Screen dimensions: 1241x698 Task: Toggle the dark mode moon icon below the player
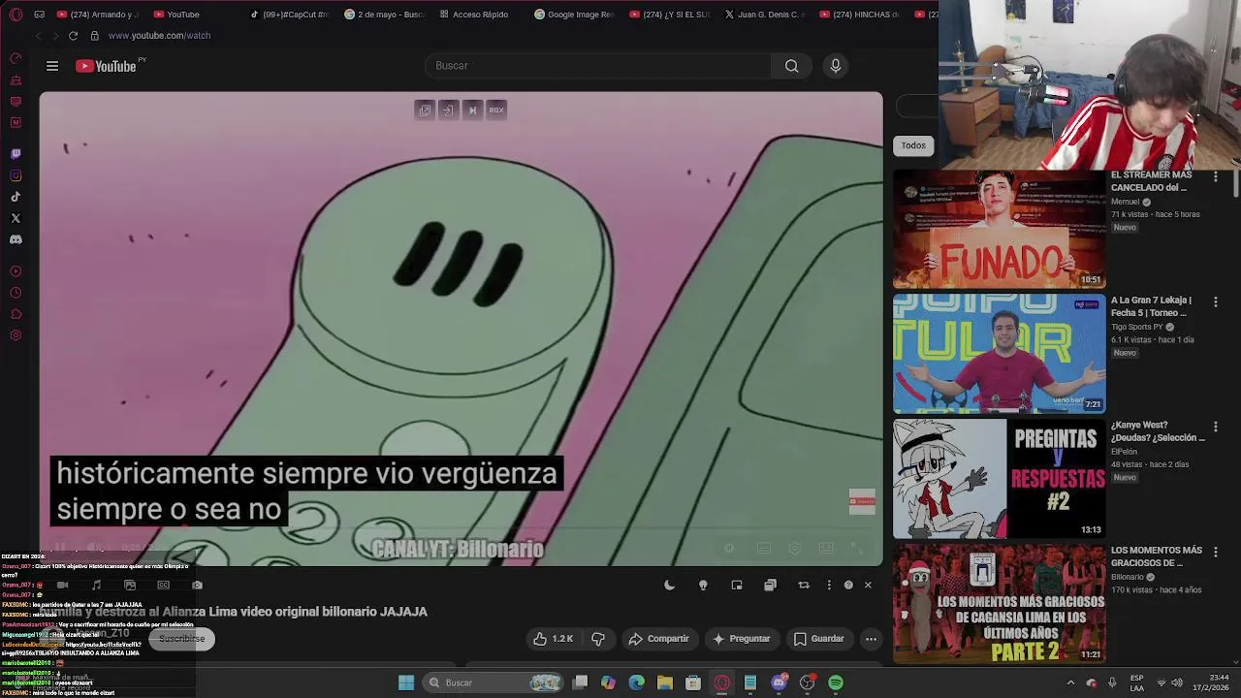669,586
